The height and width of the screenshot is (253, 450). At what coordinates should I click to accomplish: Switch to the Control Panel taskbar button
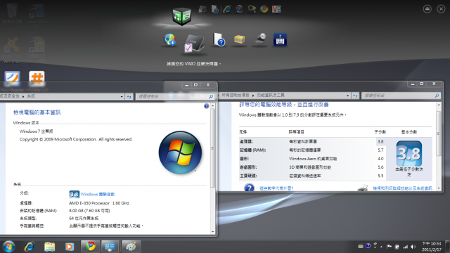coord(110,247)
